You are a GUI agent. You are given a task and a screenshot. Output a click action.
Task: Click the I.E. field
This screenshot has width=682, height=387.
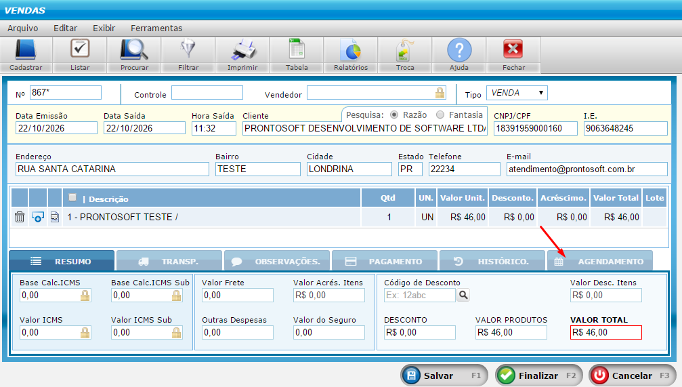tap(626, 128)
